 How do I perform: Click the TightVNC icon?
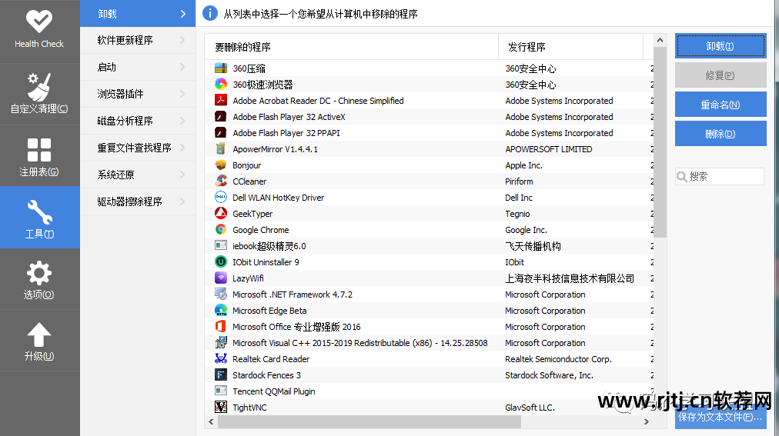click(221, 408)
